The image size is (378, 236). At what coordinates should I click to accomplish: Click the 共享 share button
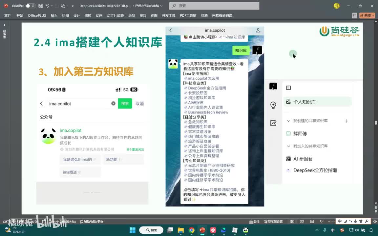pyautogui.click(x=367, y=15)
